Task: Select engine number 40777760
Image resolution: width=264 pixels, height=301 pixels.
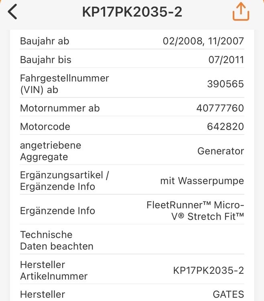Action: pos(220,108)
